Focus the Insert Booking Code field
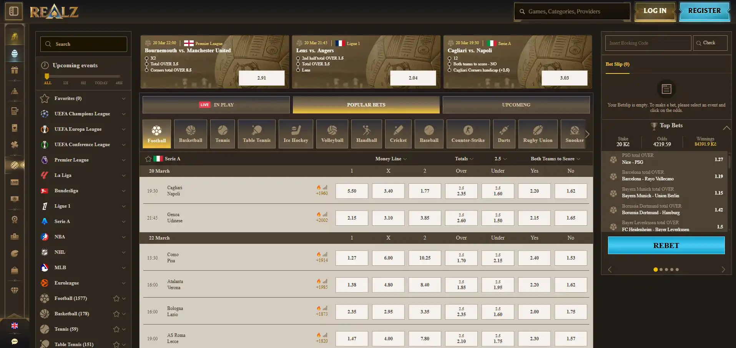Viewport: 736px width, 348px height. point(648,43)
